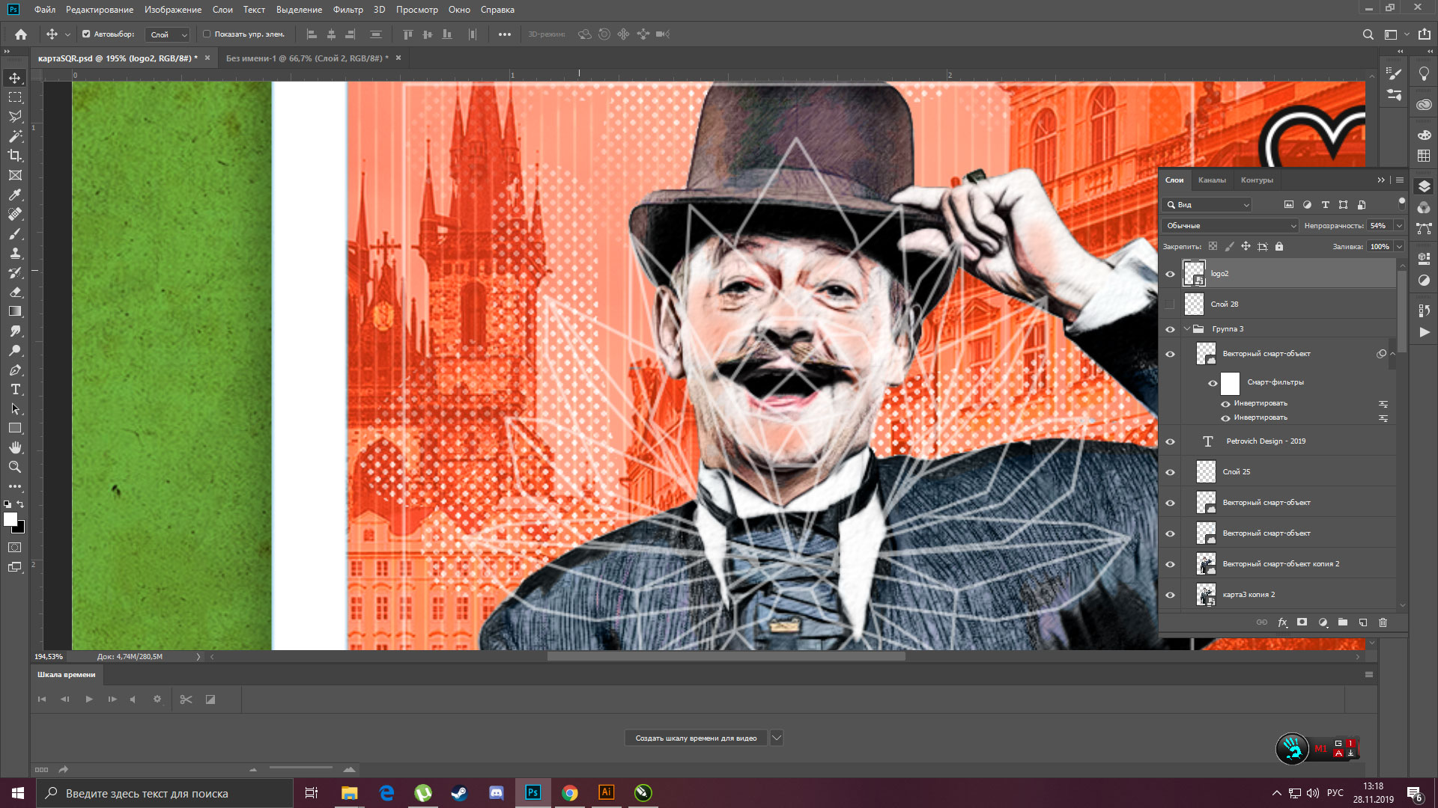Click Создать шкалу времени для видео button
This screenshot has height=808, width=1438.
click(696, 738)
